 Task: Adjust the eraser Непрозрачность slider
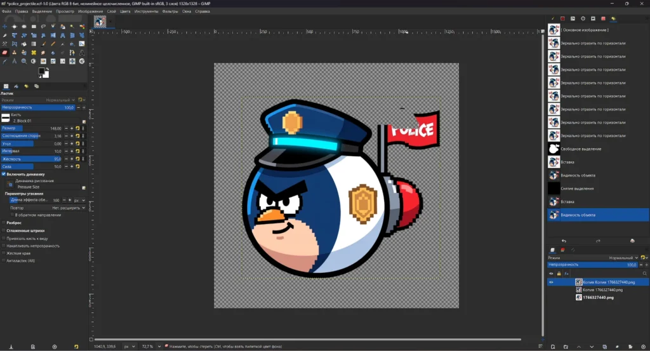38,107
